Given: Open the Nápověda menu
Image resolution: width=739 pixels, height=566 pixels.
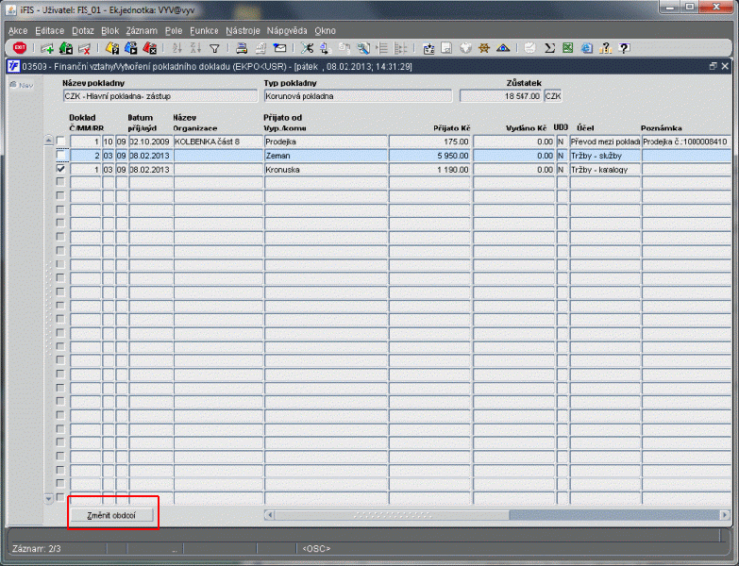Looking at the screenshot, I should (287, 30).
